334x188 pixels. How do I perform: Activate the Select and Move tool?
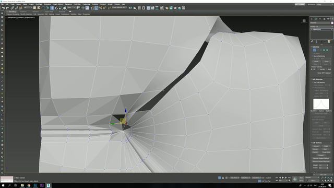[x=52, y=8]
